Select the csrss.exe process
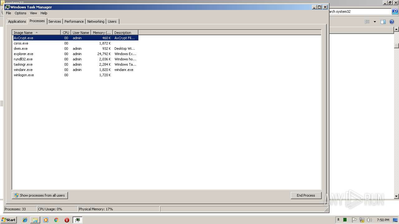The width and height of the screenshot is (399, 224). click(x=75, y=43)
